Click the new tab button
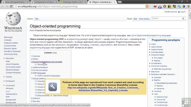191x107 pixels. (x=120, y=2)
